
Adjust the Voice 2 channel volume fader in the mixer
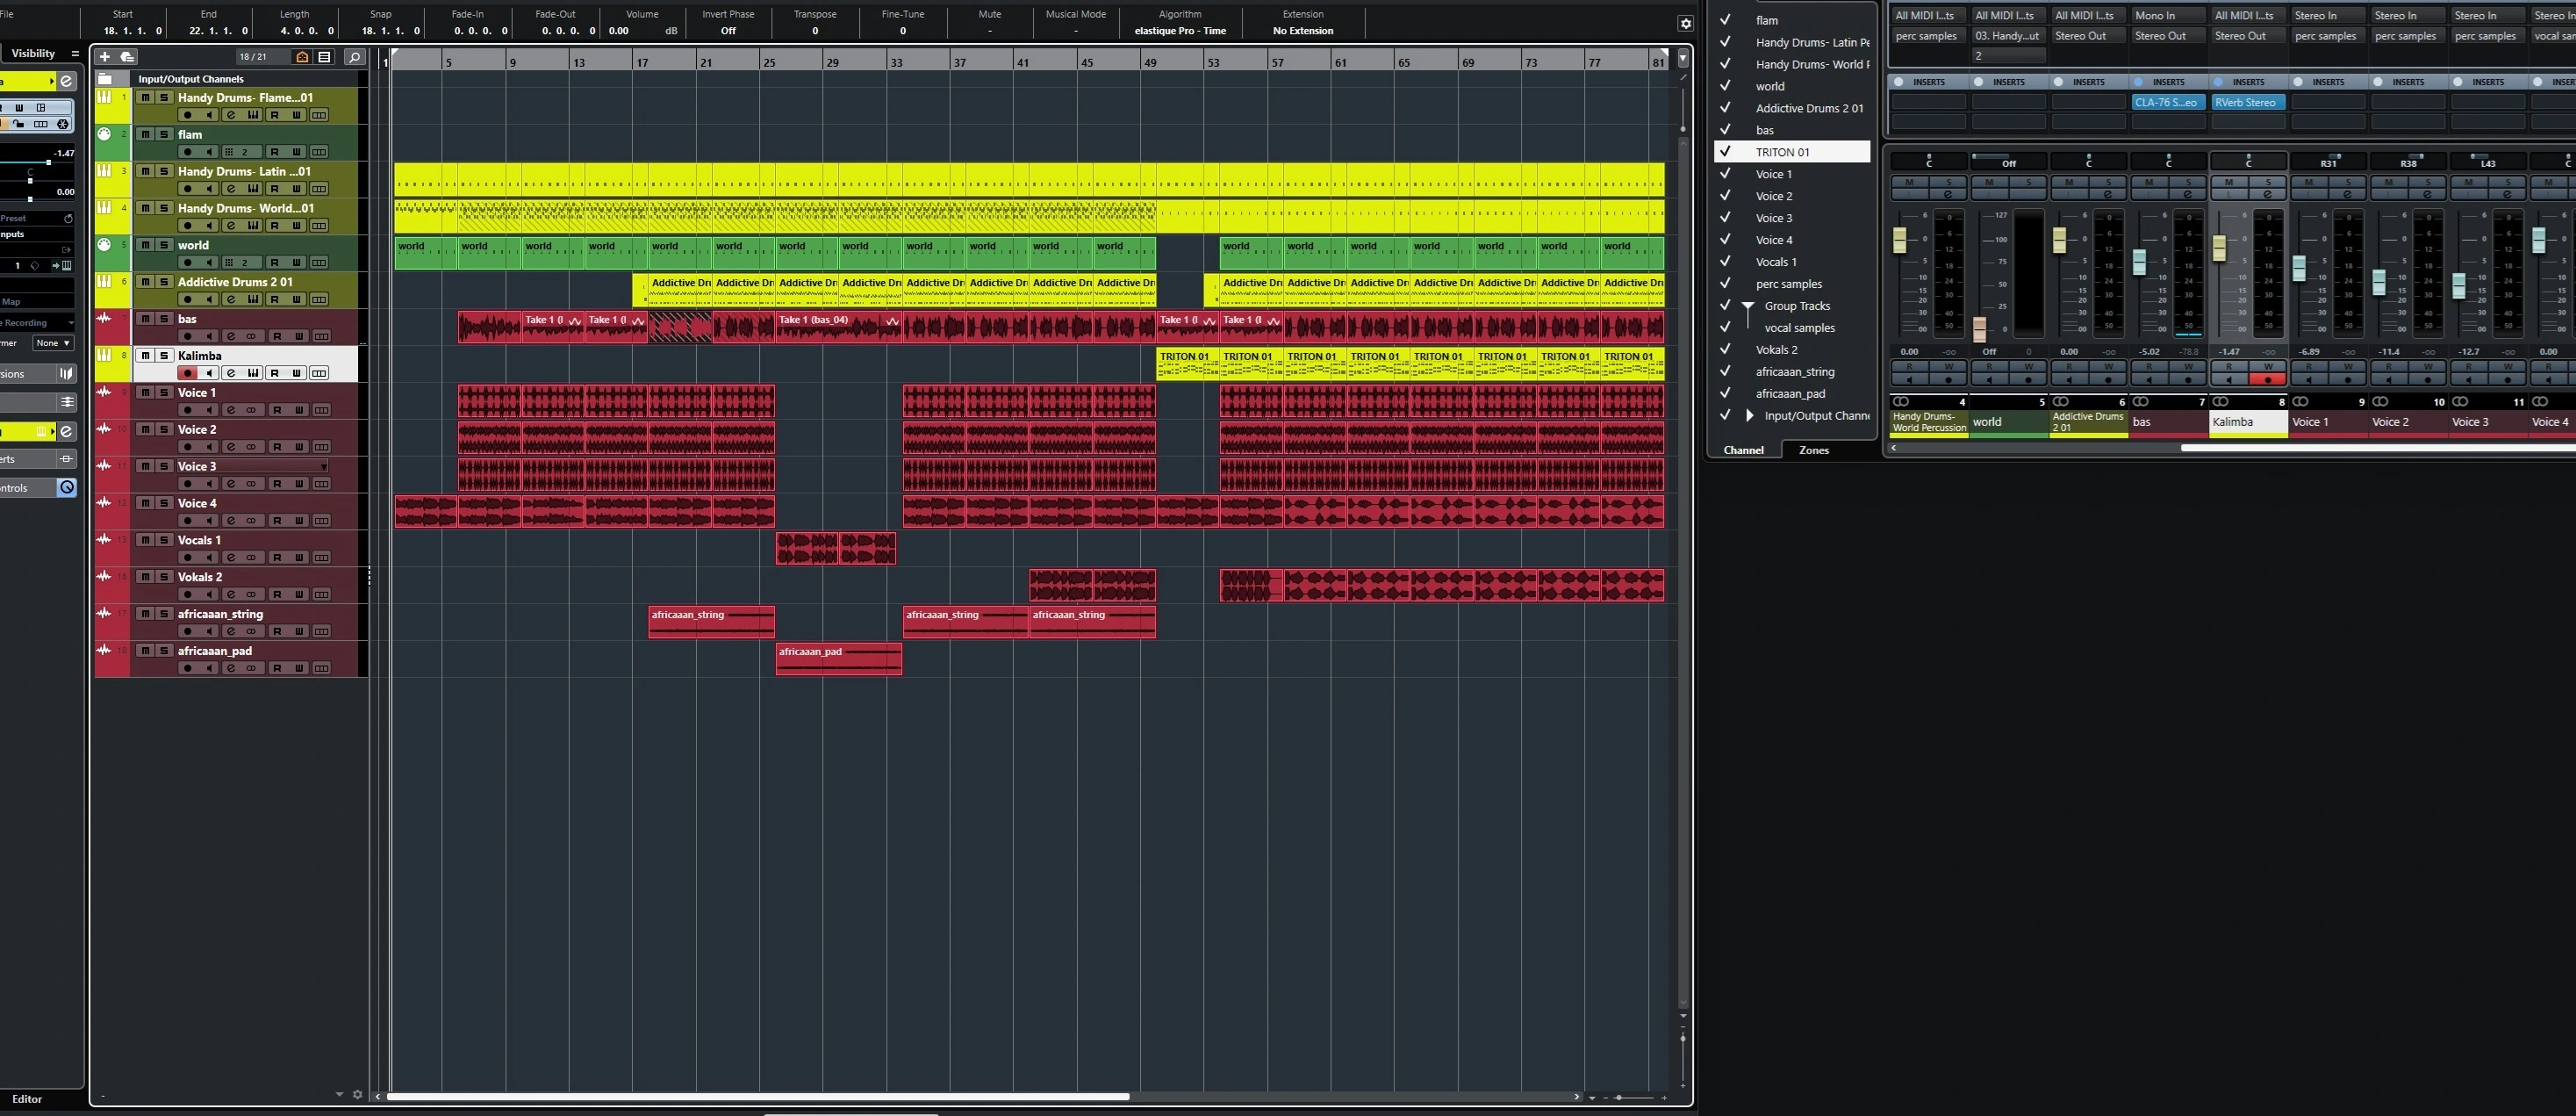(x=2379, y=282)
